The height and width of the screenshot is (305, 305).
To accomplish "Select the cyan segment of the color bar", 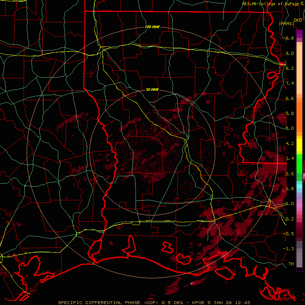I will 299,186.
